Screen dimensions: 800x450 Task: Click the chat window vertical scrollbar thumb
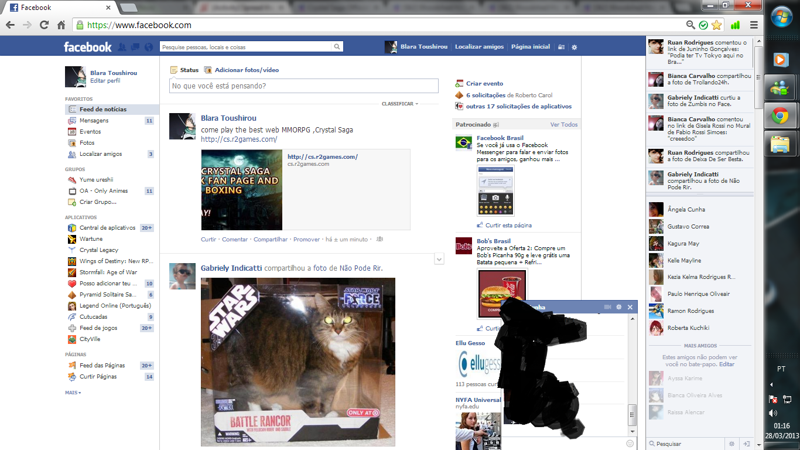[632, 415]
